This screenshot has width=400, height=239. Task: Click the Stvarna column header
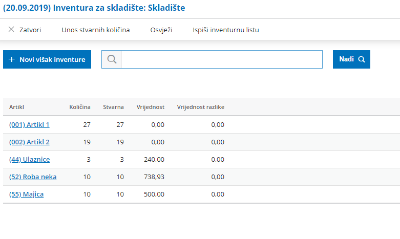tap(113, 107)
